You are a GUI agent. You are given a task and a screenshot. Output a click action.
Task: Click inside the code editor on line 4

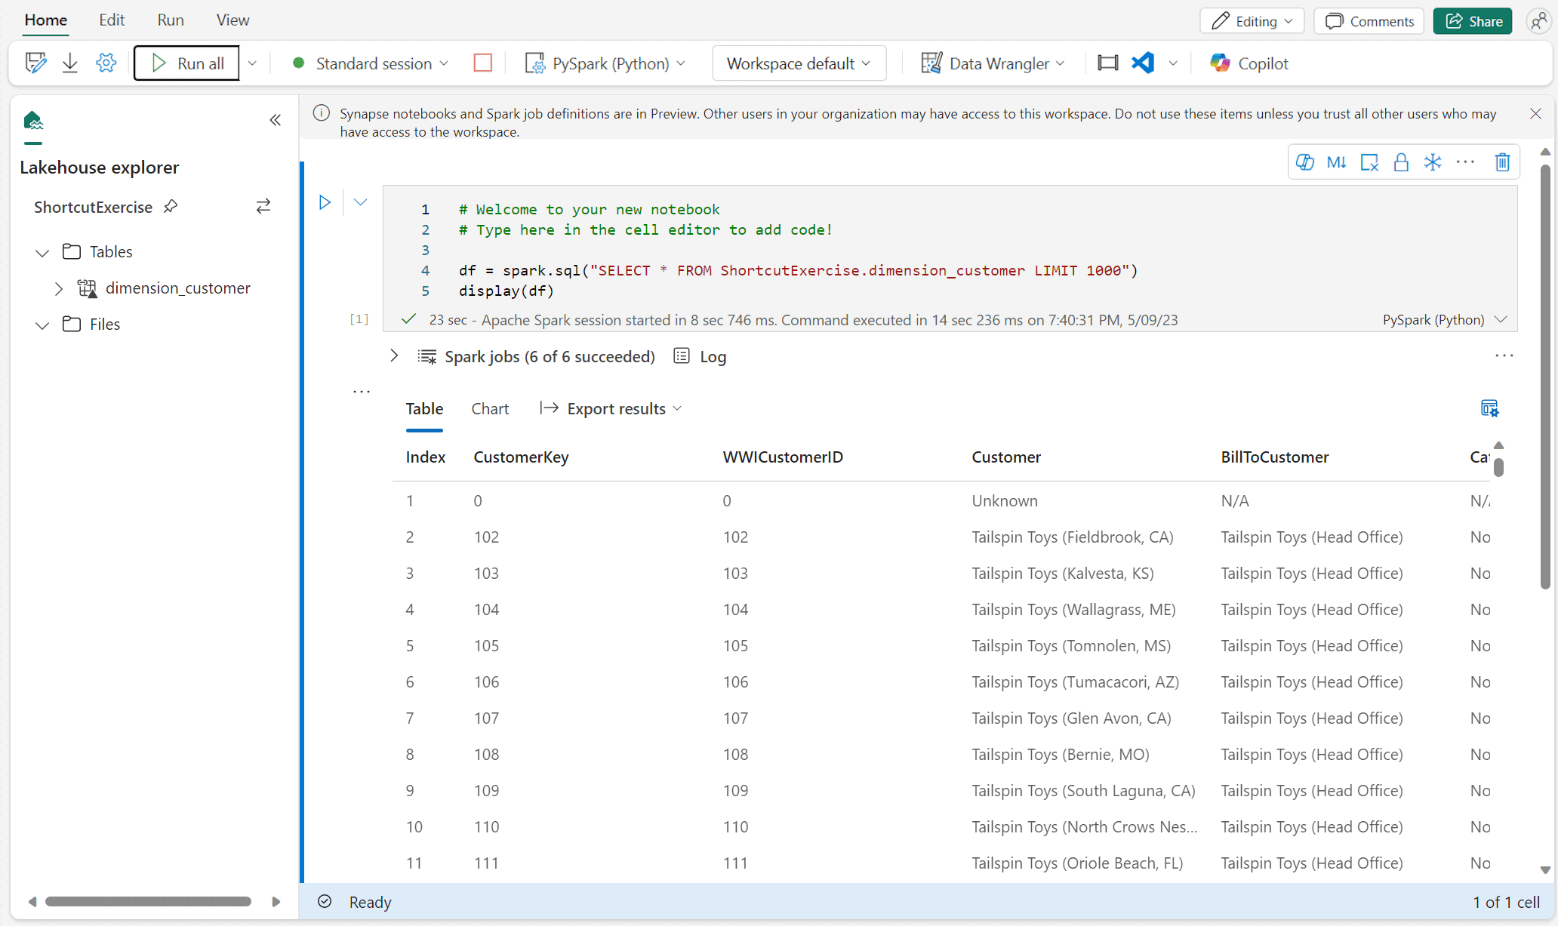coord(798,271)
